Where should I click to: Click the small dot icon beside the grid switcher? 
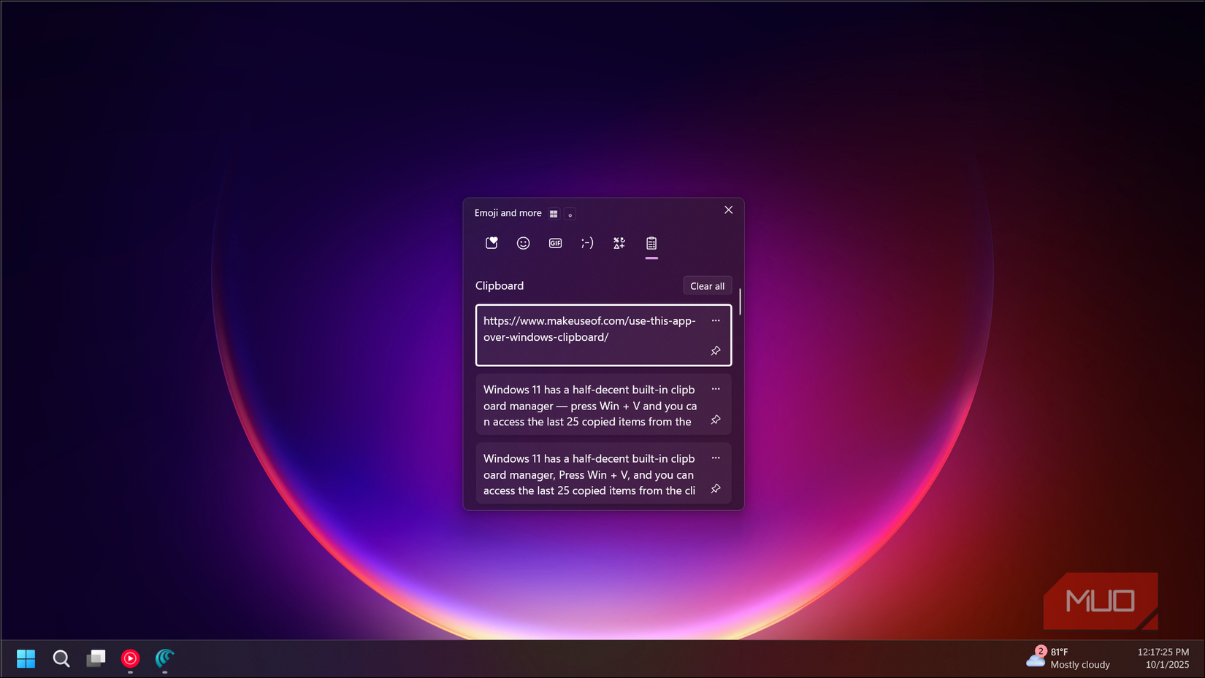[569, 214]
